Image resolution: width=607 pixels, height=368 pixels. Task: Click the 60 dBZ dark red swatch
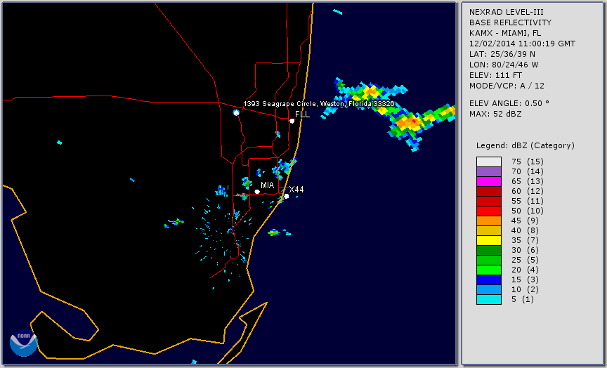(x=489, y=191)
